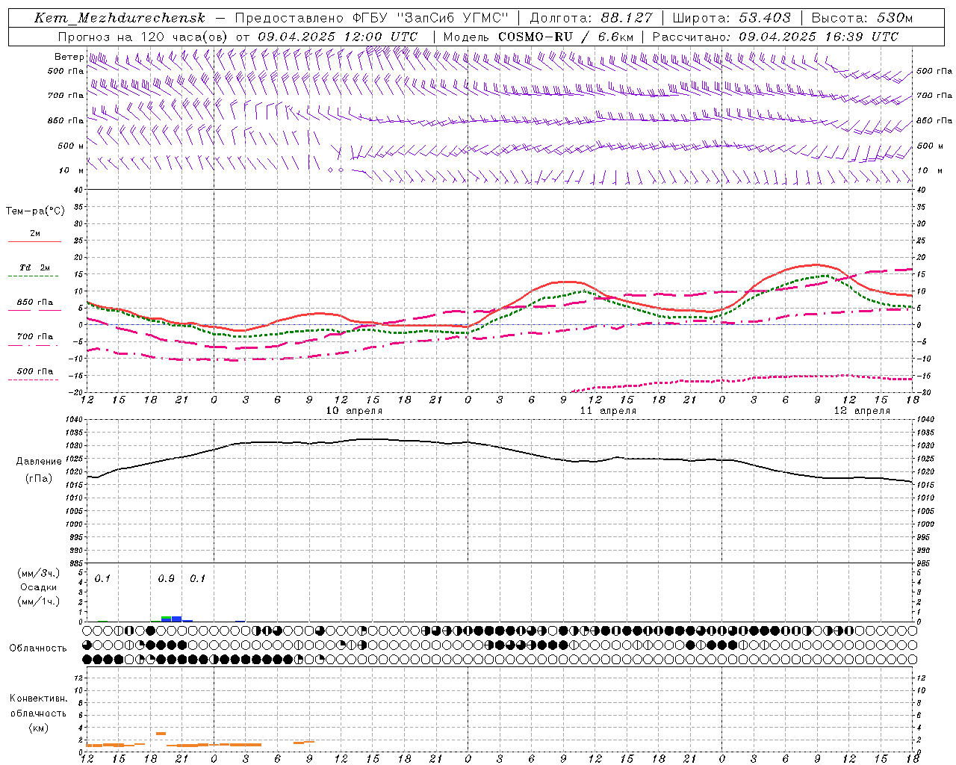Click the Ветер wind panel label
Viewport: 956px width, 765px height.
[x=69, y=57]
